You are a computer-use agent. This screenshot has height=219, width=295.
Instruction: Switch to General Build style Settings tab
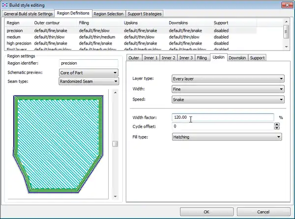point(29,14)
